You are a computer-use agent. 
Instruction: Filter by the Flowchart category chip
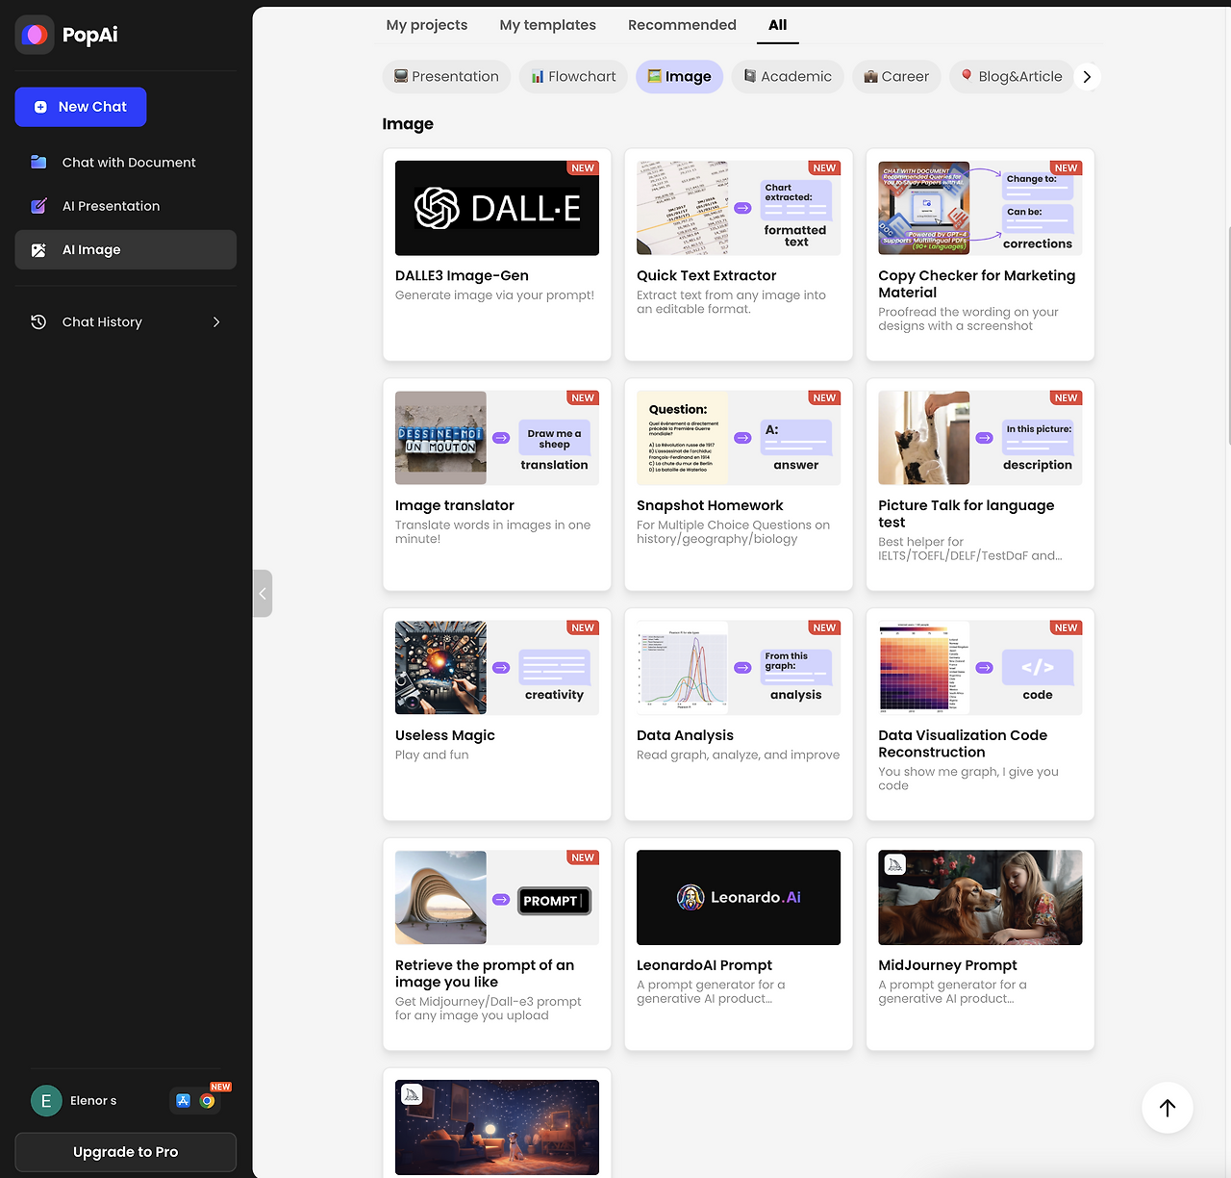pyautogui.click(x=574, y=77)
